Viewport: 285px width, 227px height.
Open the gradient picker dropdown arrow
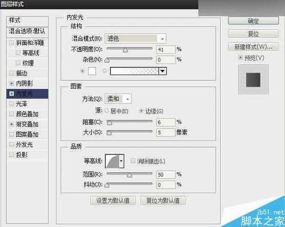[x=162, y=71]
